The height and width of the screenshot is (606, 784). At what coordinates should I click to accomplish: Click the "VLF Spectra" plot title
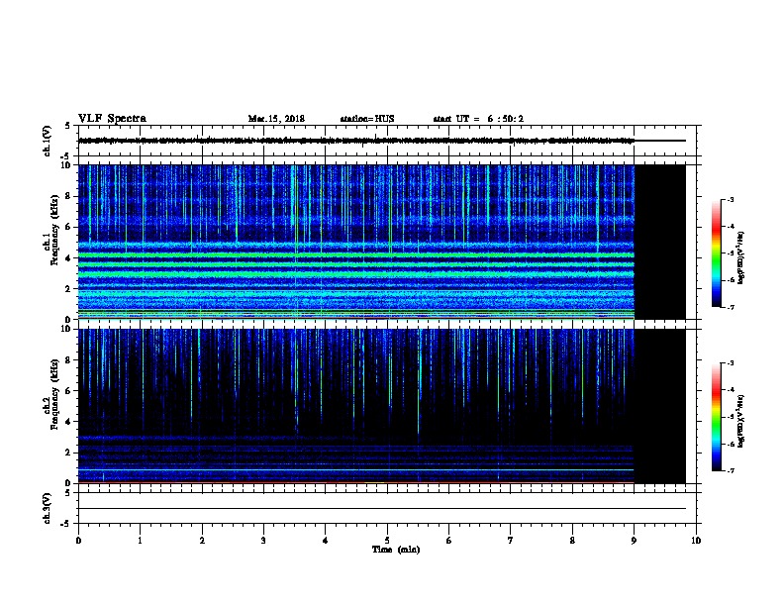(x=112, y=119)
